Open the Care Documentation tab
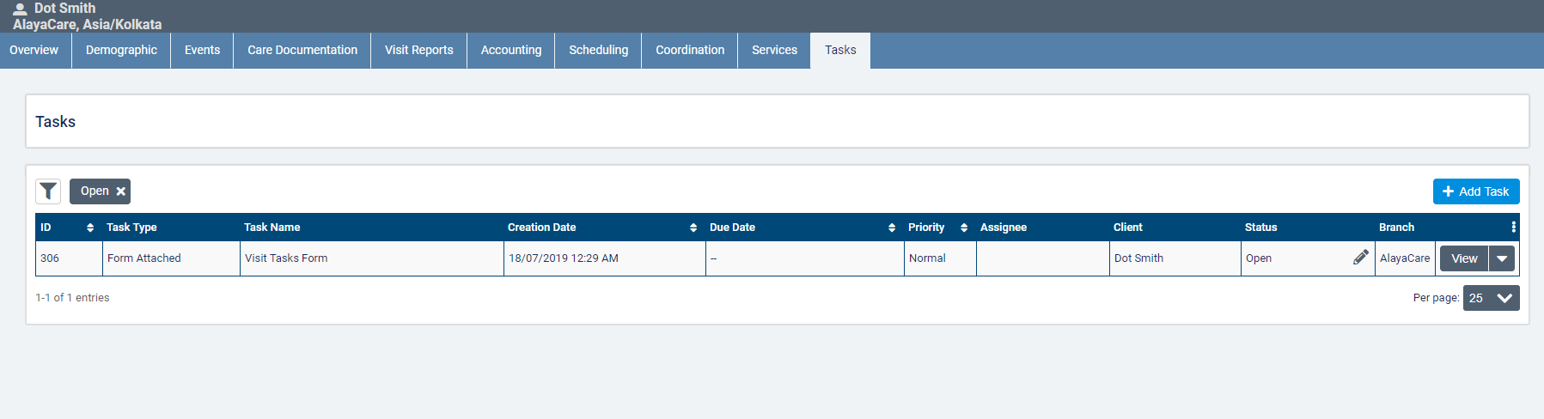 (302, 50)
